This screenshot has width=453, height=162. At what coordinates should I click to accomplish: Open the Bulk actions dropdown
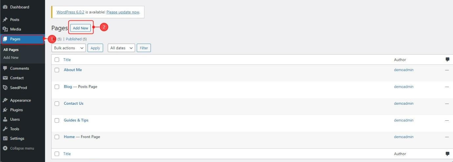click(x=69, y=48)
